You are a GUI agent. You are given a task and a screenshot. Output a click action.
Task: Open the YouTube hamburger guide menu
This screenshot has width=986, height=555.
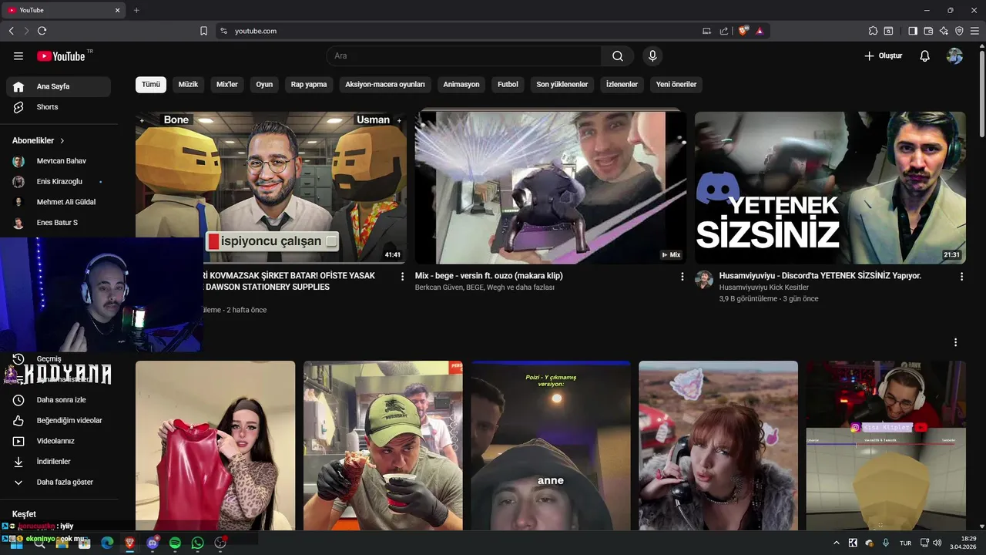click(18, 56)
